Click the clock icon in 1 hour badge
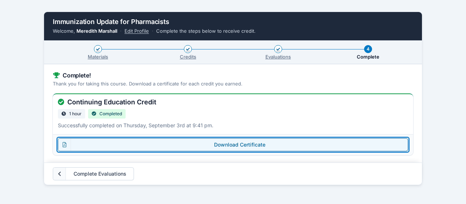This screenshot has width=466, height=204. tap(64, 114)
